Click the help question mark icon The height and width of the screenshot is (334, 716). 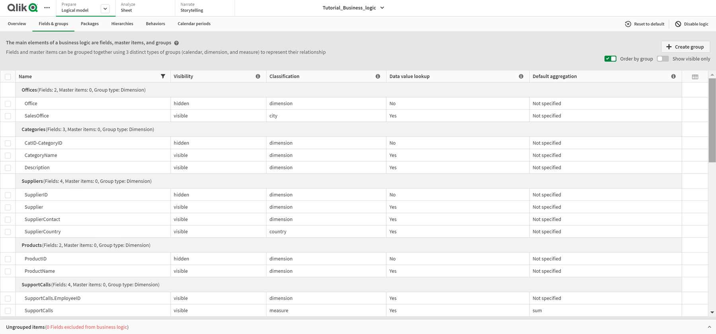coord(176,43)
